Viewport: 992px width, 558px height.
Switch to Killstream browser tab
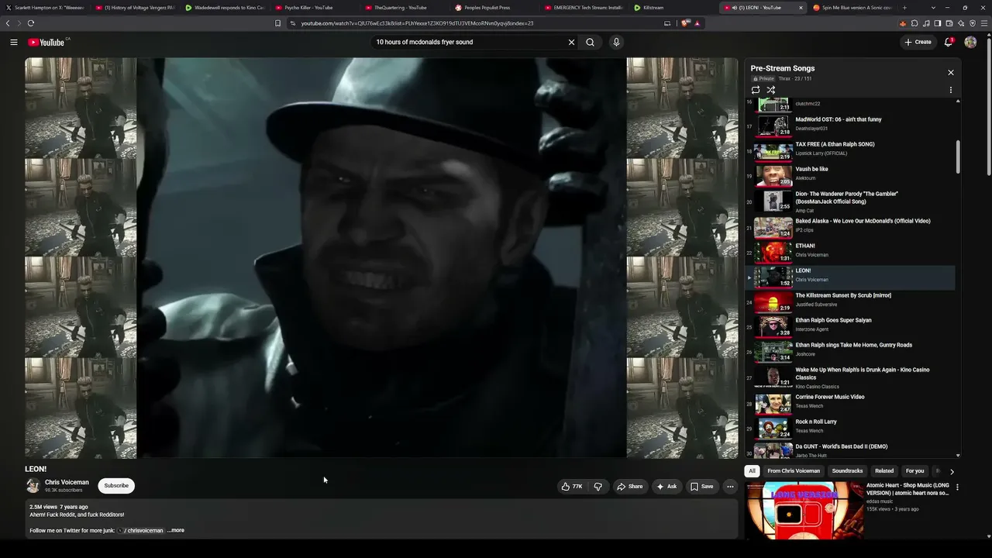point(672,8)
